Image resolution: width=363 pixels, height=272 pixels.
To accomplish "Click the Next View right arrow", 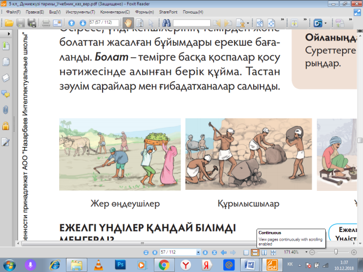I will click(233, 252).
